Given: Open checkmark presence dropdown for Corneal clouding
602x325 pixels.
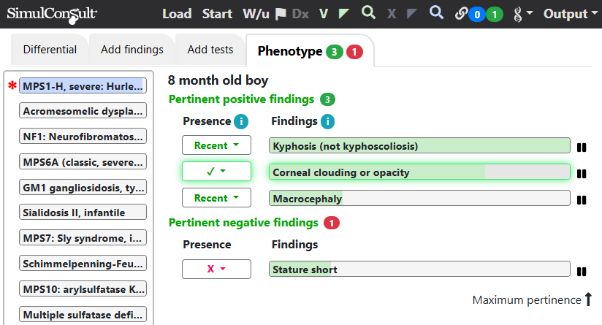Looking at the screenshot, I should click(216, 171).
